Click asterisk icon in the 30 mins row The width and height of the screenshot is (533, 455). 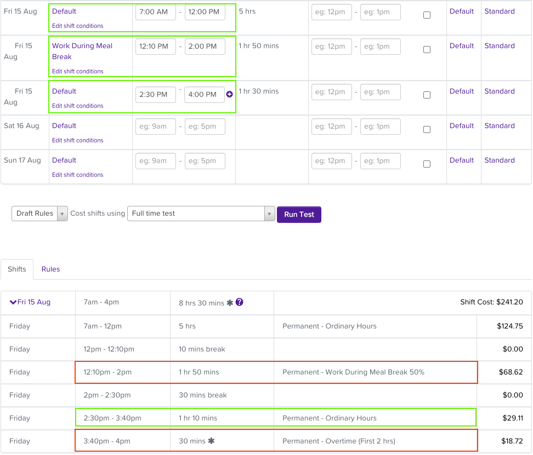click(211, 441)
